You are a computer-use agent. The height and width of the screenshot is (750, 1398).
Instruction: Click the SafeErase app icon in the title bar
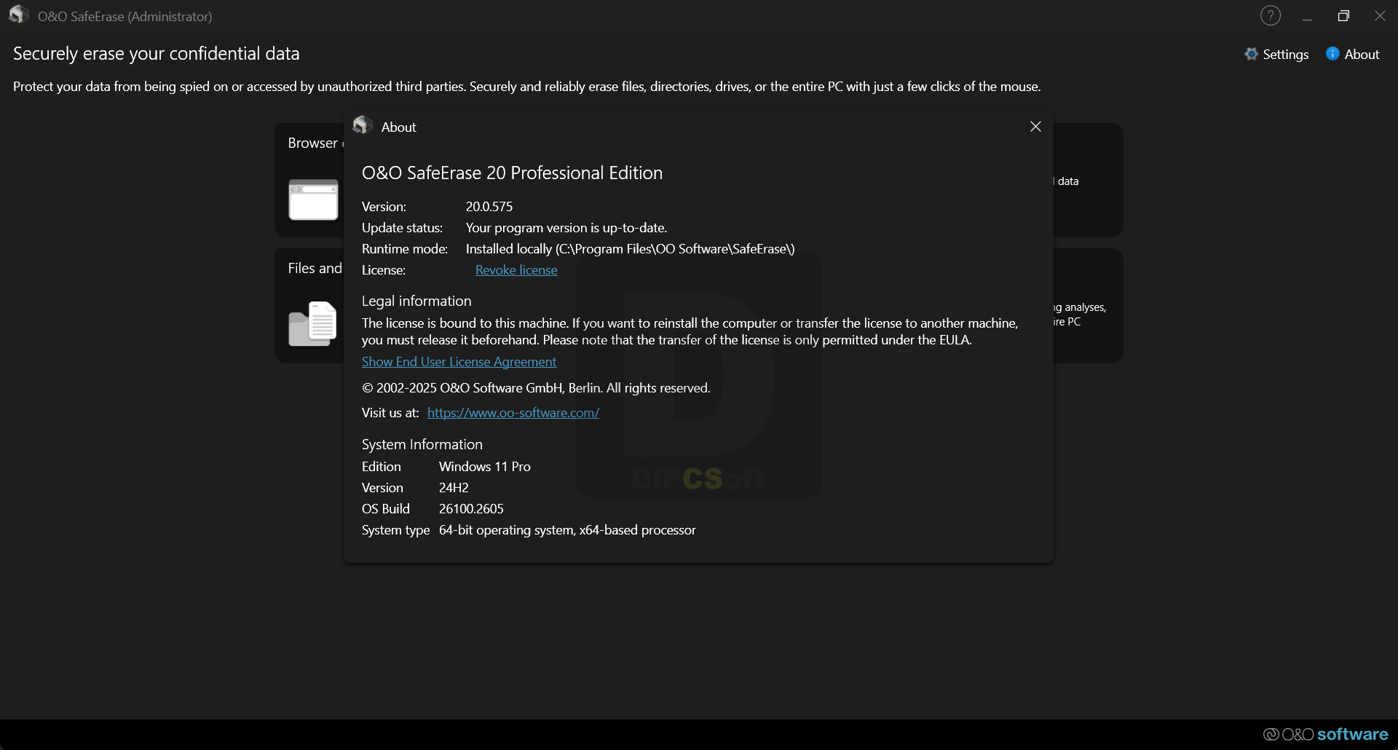(x=19, y=15)
